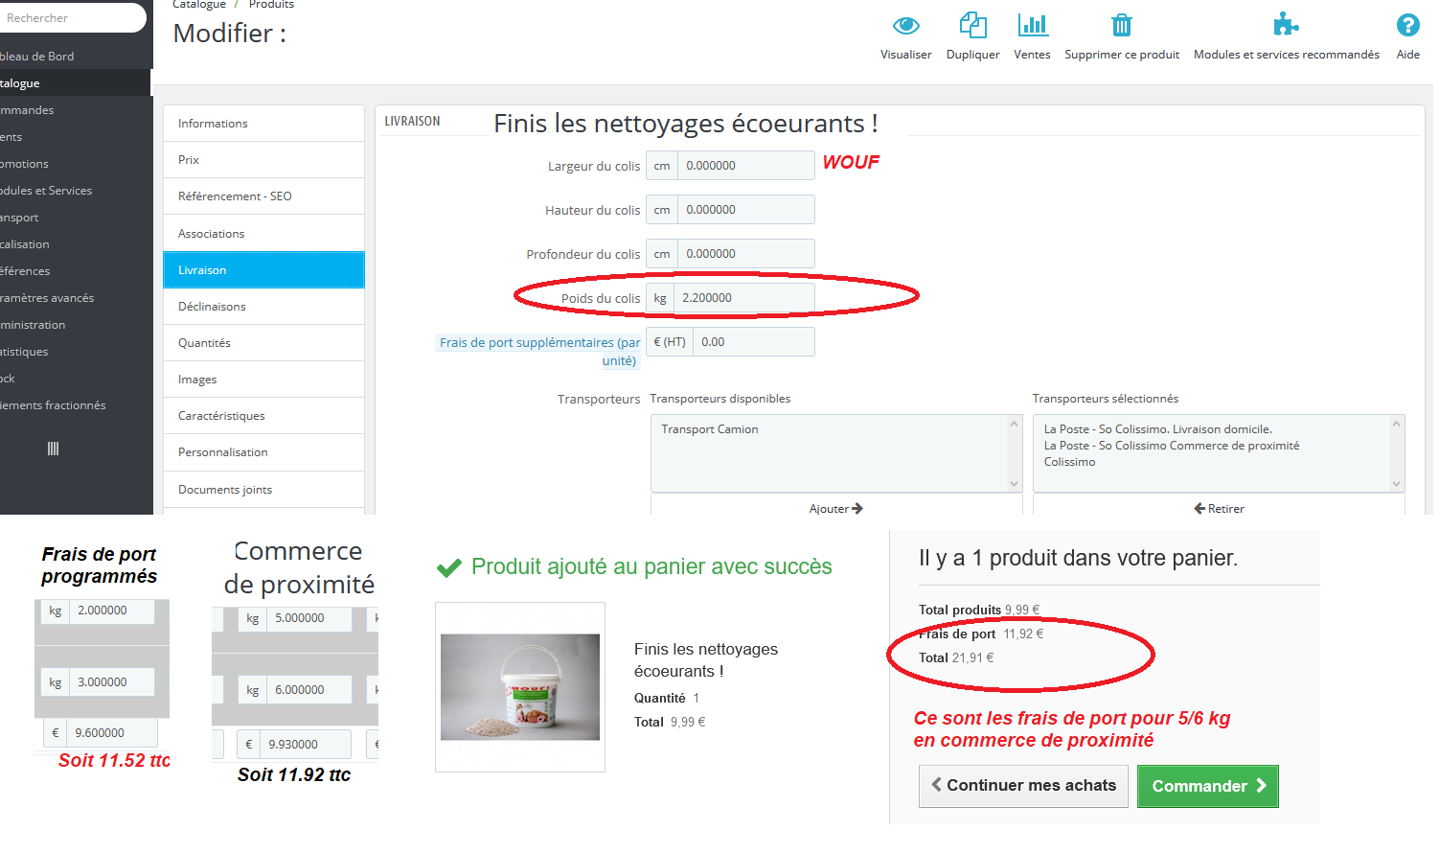This screenshot has height=853, width=1439.
Task: Open the Quantités tab
Action: coord(263,343)
